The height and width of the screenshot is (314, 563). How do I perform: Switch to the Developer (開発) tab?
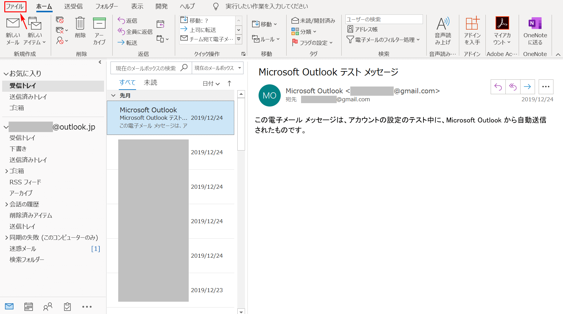(x=162, y=6)
